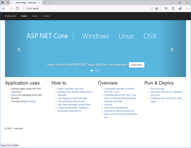Open Publish to Microsoft Azure Web Apps link
This screenshot has width=191, height=148.
click(x=166, y=100)
